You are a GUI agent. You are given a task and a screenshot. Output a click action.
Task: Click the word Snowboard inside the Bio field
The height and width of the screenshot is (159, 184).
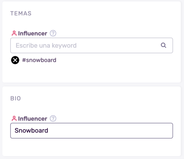click(31, 130)
